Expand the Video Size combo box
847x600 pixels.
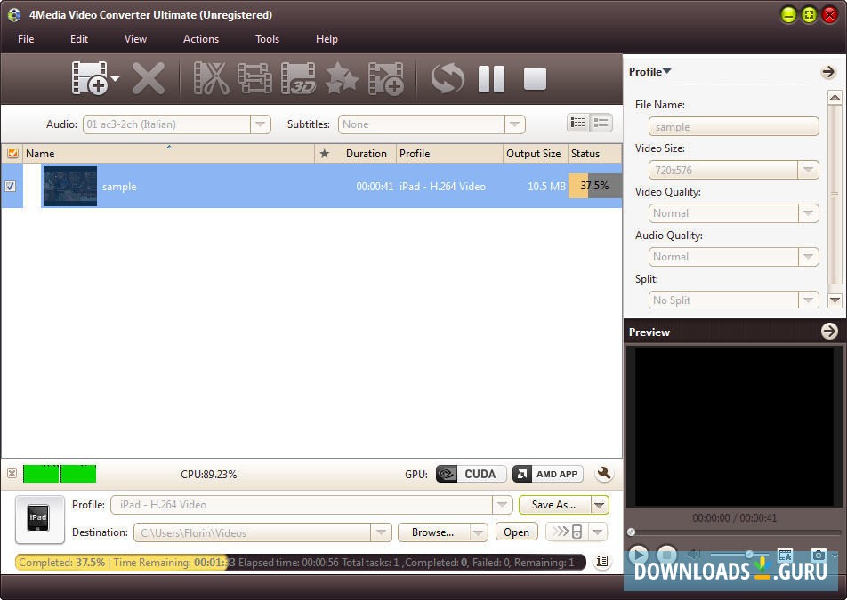pyautogui.click(x=808, y=170)
